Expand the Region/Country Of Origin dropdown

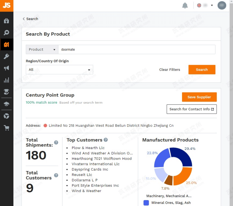59,70
